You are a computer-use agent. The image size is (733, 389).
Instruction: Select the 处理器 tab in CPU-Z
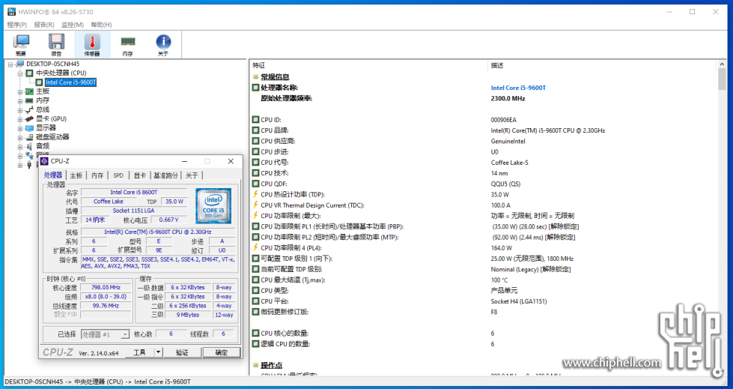click(53, 175)
